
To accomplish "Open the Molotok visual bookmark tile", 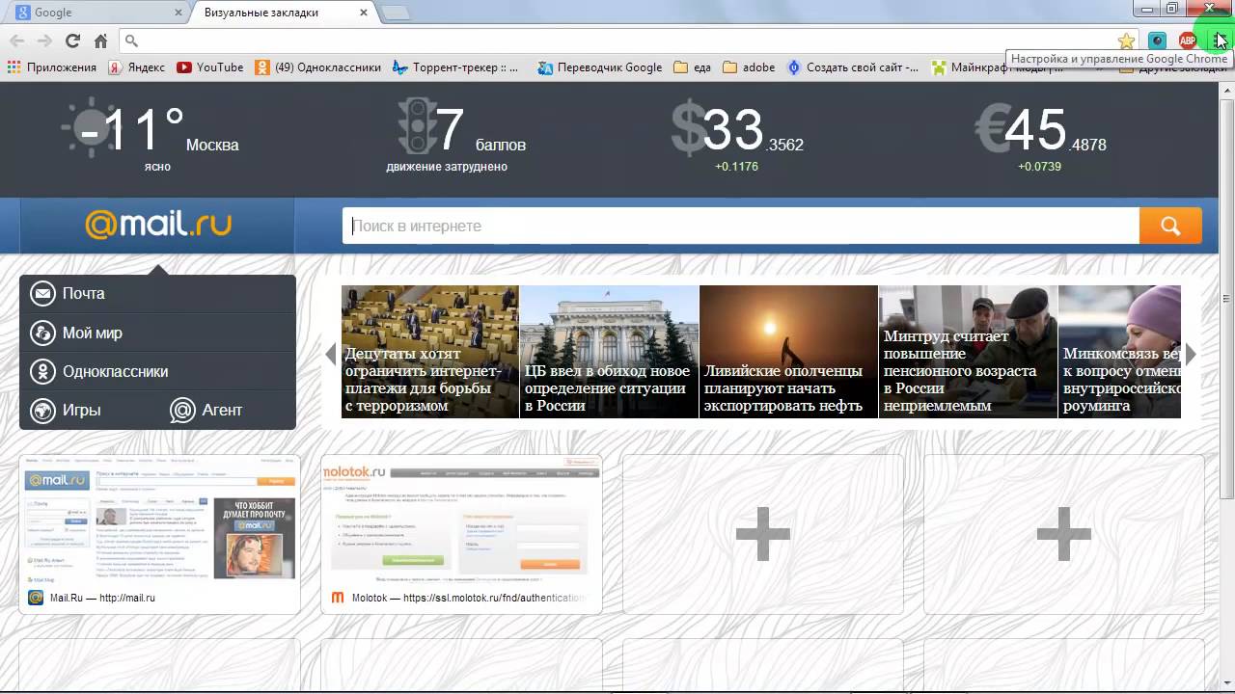I will (x=461, y=534).
